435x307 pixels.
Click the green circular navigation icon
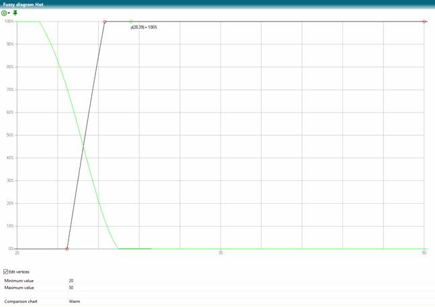(4, 13)
